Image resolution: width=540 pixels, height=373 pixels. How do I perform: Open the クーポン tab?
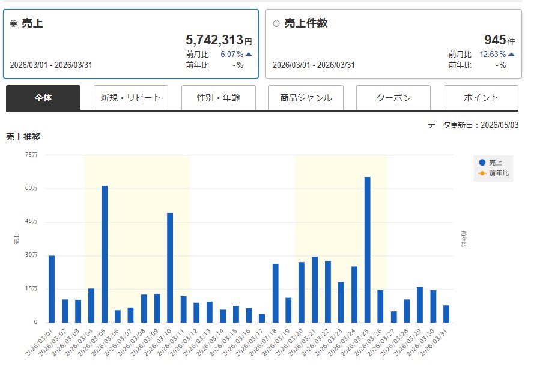[x=393, y=98]
